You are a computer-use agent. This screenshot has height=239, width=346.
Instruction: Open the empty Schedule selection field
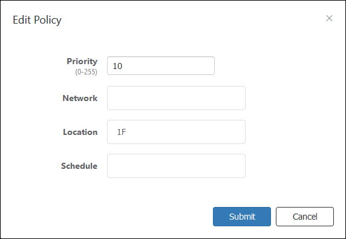click(176, 166)
